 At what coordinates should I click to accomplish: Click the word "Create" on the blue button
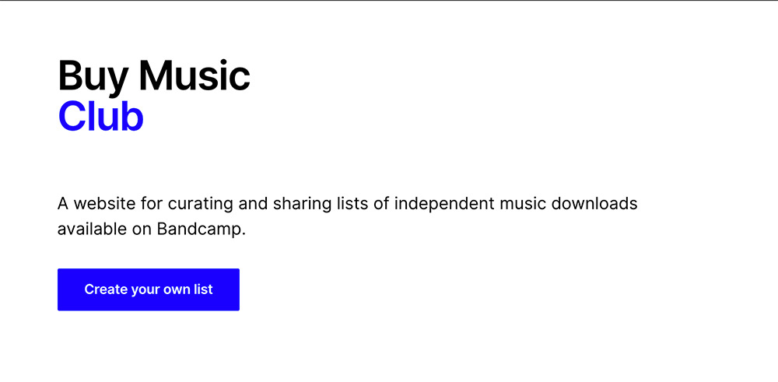(x=105, y=289)
